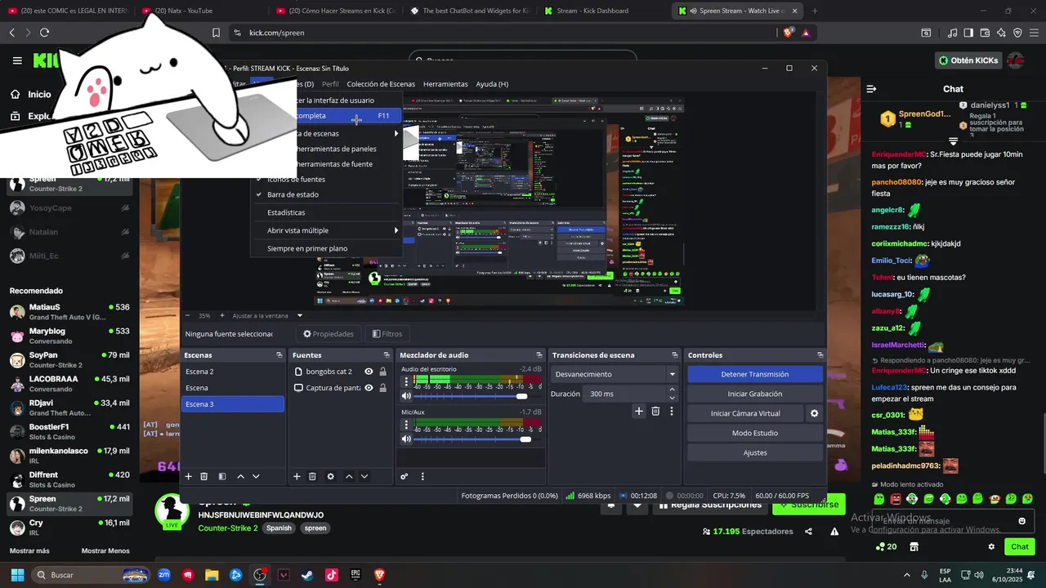Open emoji picker in chat input
The width and height of the screenshot is (1046, 588).
[1021, 521]
